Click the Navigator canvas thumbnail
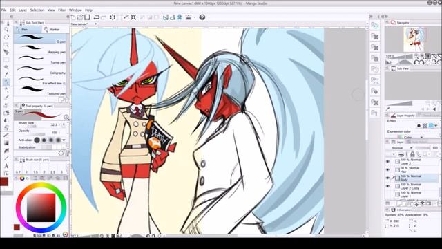Viewport: 442px width, 249px height. point(414,39)
